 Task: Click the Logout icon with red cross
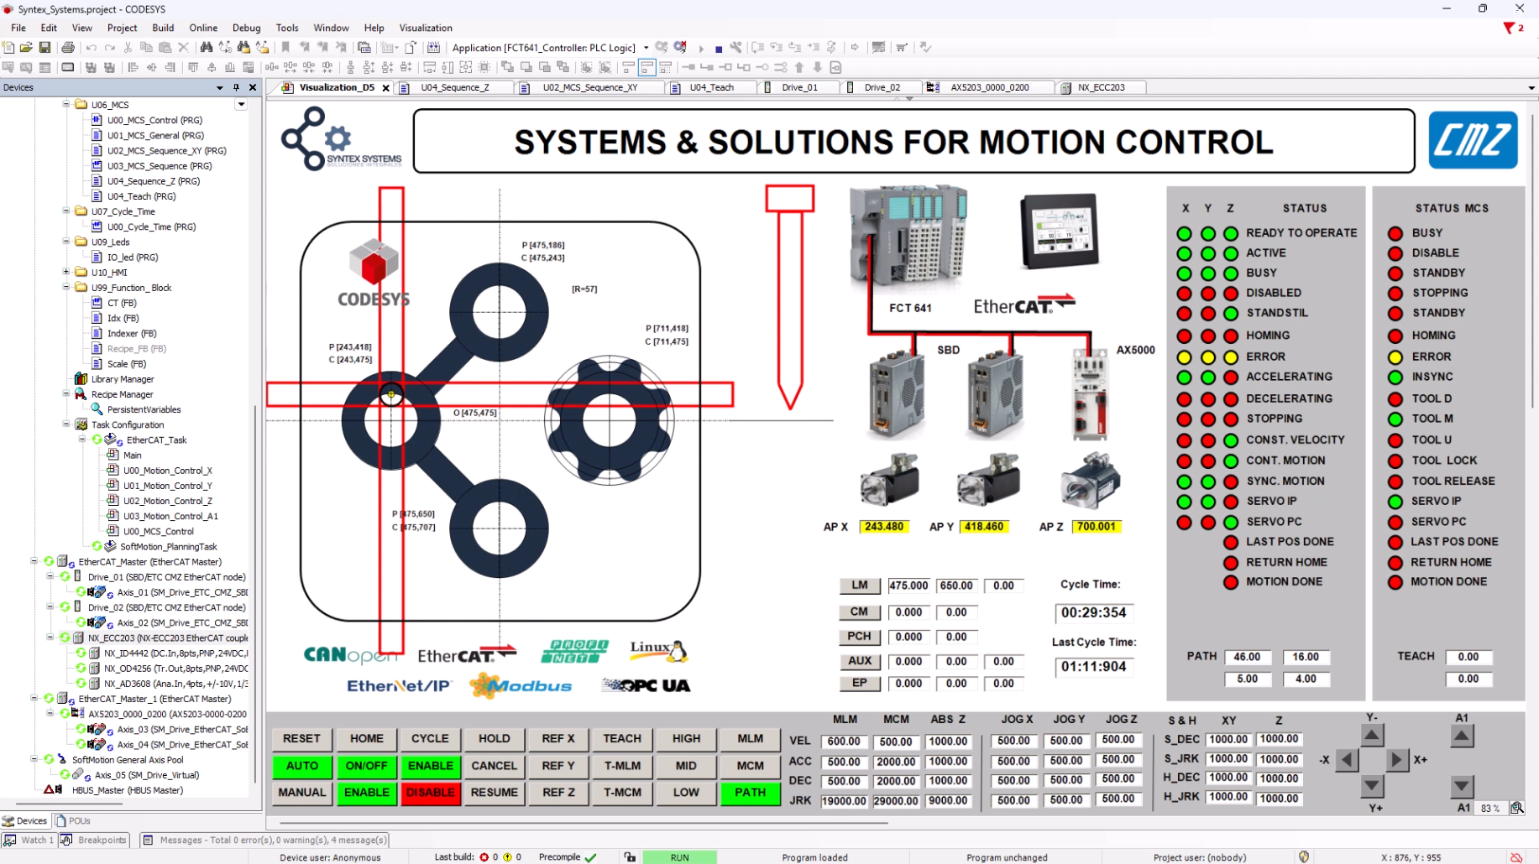pos(680,48)
